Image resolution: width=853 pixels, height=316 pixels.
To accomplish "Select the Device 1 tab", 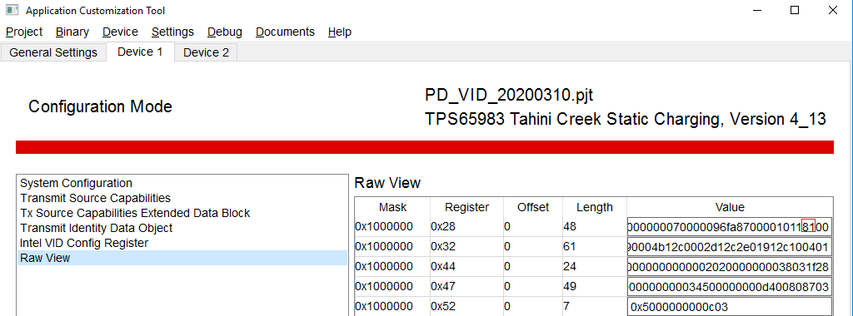I will tap(140, 52).
